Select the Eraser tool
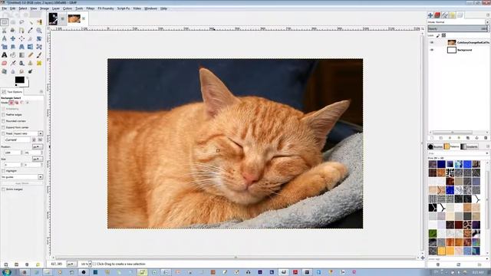Screen dimensions: 491x276 [4, 63]
